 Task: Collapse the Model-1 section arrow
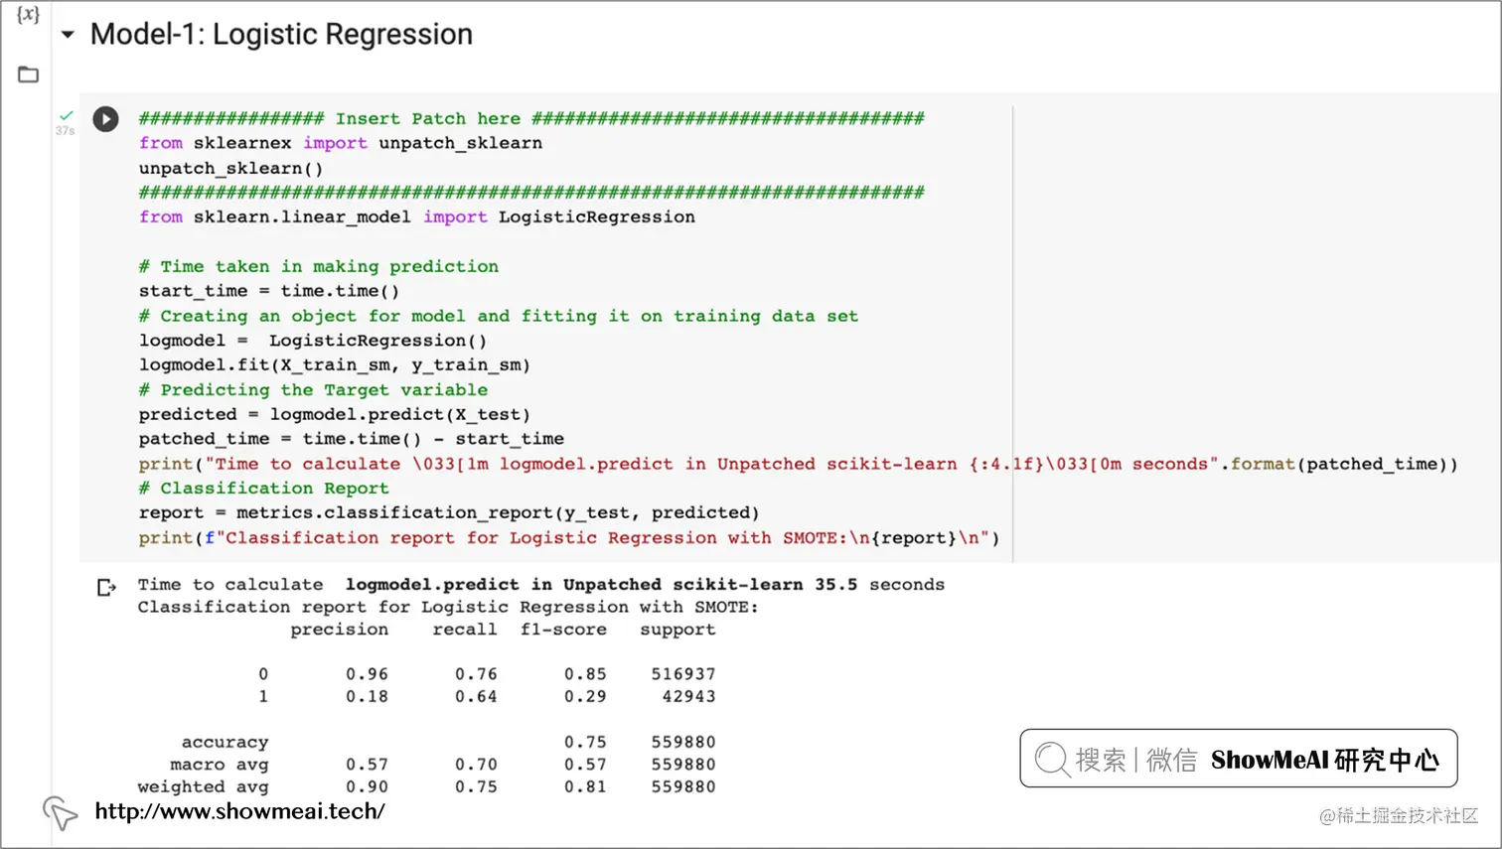pyautogui.click(x=68, y=35)
